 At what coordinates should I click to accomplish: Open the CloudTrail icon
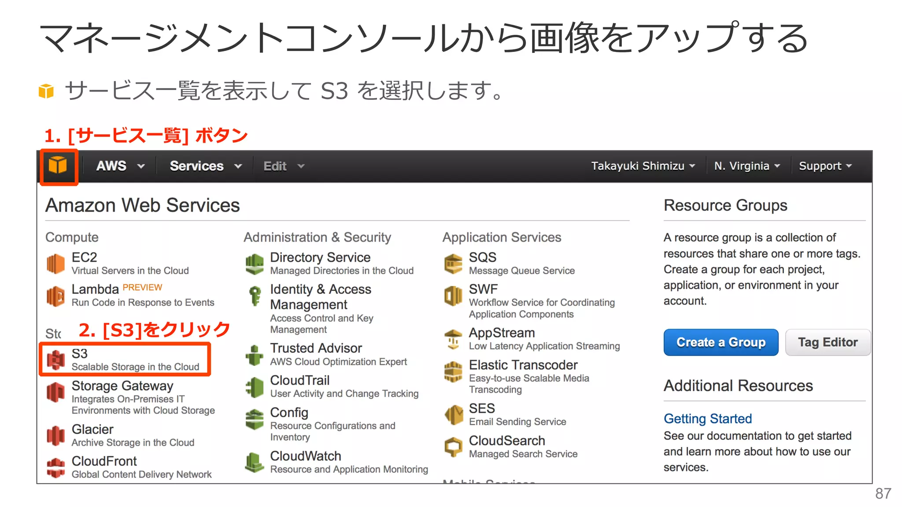(255, 387)
